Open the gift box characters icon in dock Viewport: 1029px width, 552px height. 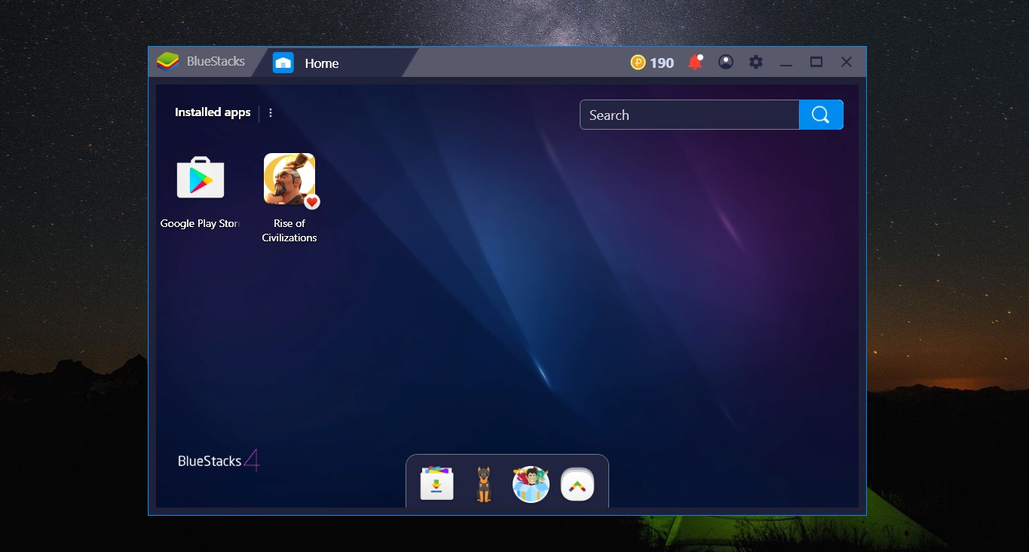point(531,484)
